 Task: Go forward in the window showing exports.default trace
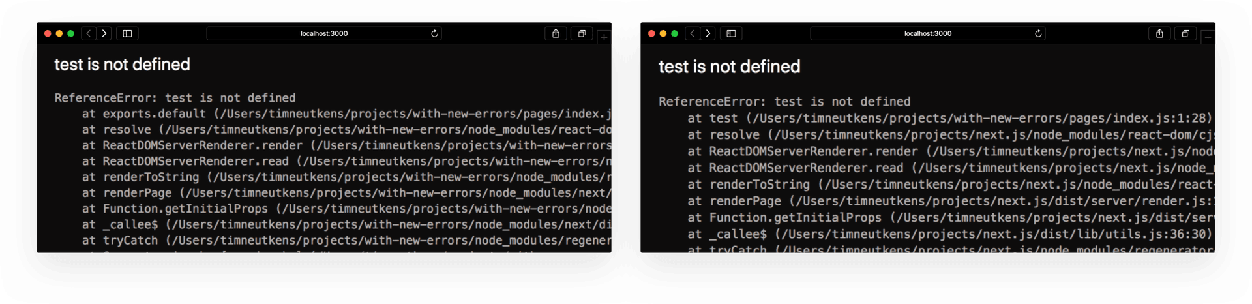coord(104,33)
